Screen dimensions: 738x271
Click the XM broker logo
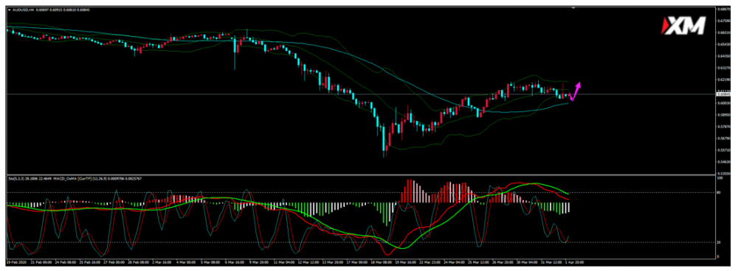pyautogui.click(x=684, y=26)
